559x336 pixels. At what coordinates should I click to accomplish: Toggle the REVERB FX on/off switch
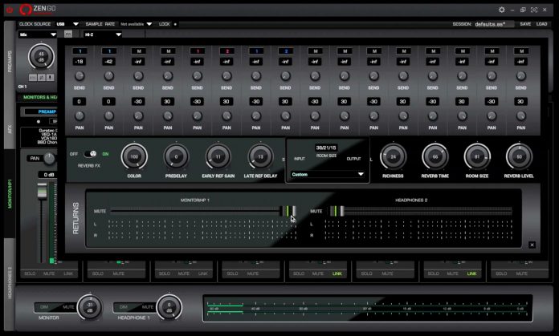(93, 154)
